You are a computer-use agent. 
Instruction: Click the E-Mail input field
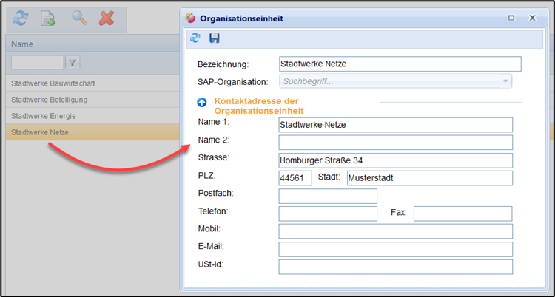[395, 249]
